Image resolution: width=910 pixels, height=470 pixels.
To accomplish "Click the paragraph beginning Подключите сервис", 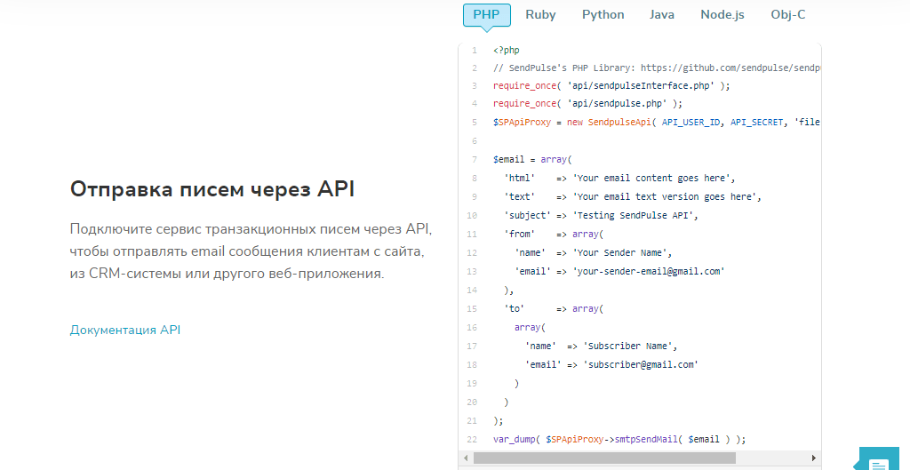I will 251,251.
